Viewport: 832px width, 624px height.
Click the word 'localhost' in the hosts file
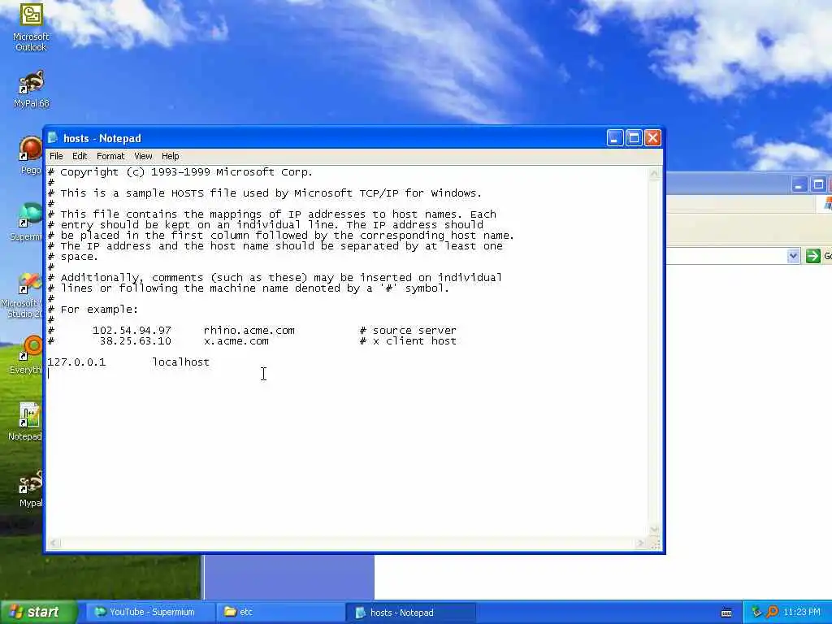[181, 362]
